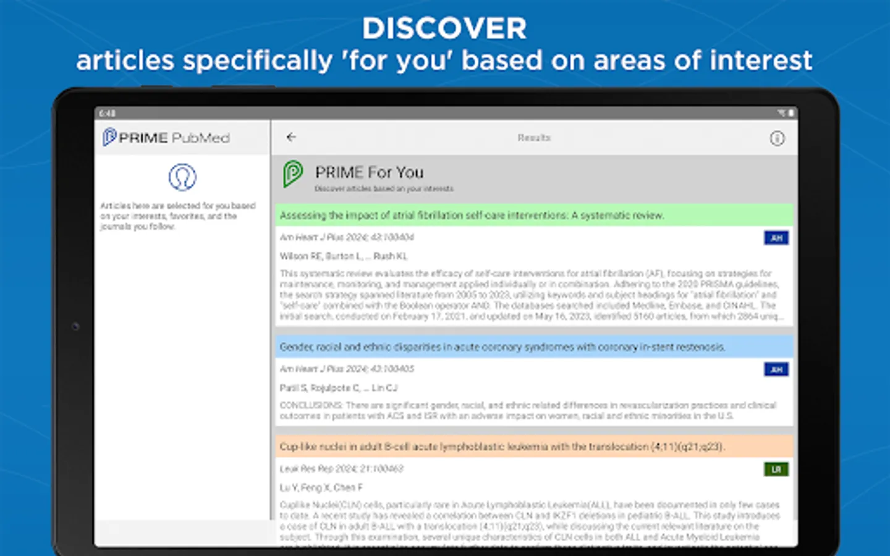890x556 pixels.
Task: Open AH badge on atrial fibrillation article
Action: tap(776, 238)
